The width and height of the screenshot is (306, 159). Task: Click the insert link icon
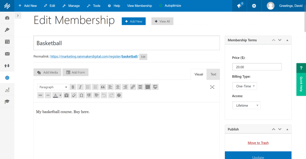(133, 87)
